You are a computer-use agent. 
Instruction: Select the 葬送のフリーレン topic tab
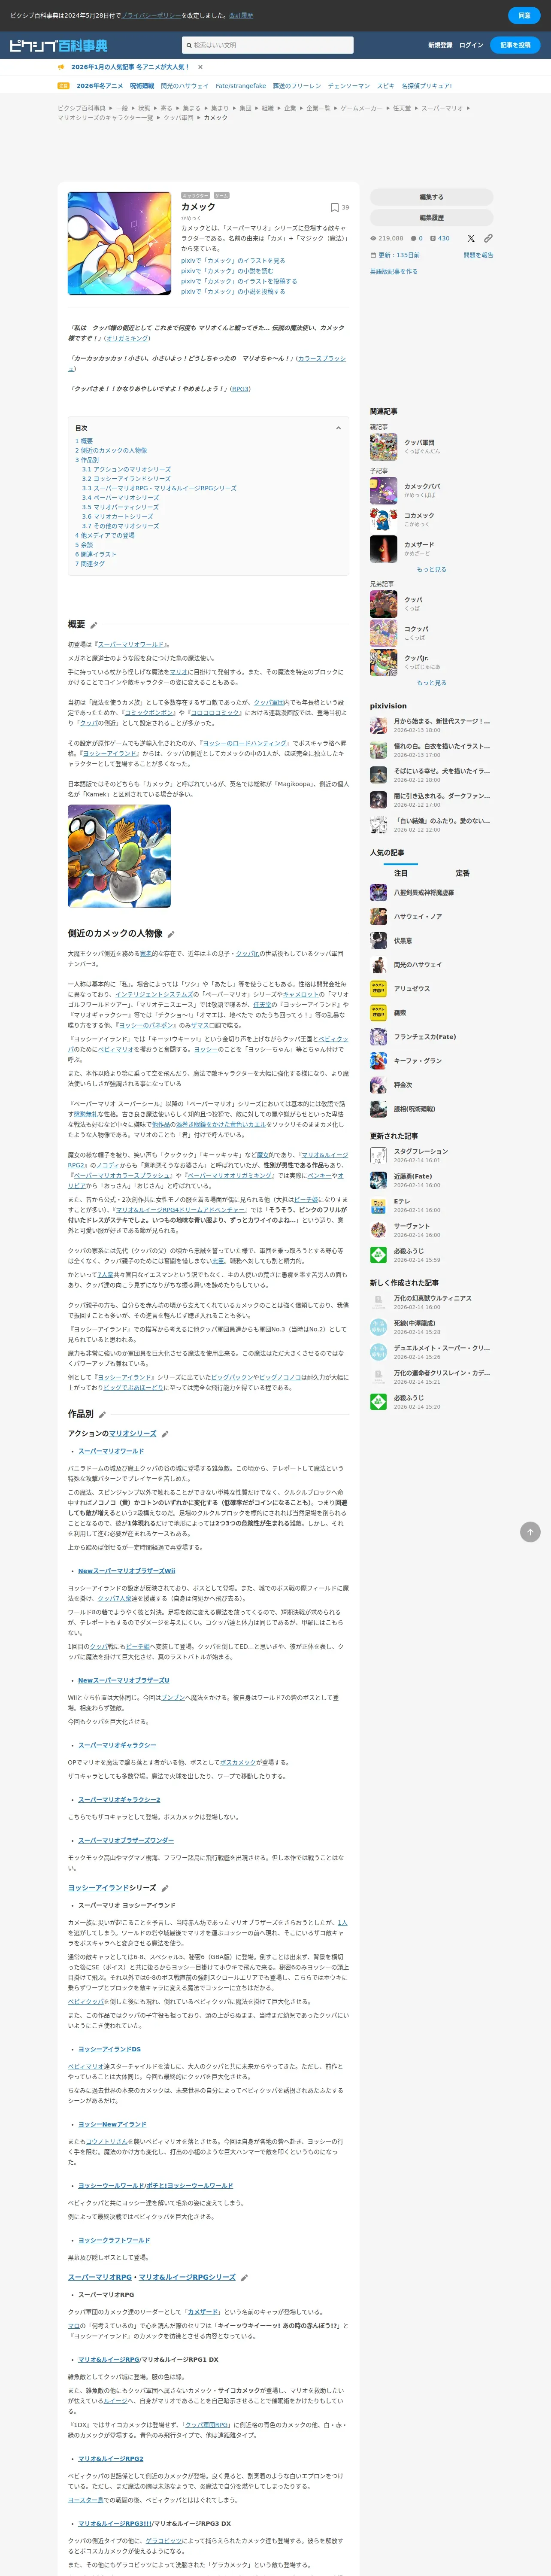pyautogui.click(x=297, y=86)
